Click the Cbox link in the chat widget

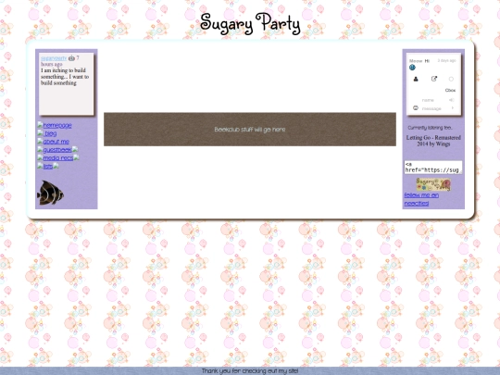(450, 90)
